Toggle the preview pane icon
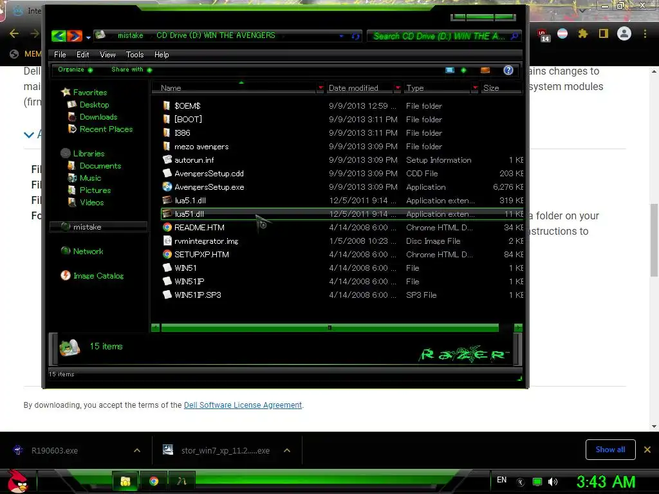 (485, 70)
